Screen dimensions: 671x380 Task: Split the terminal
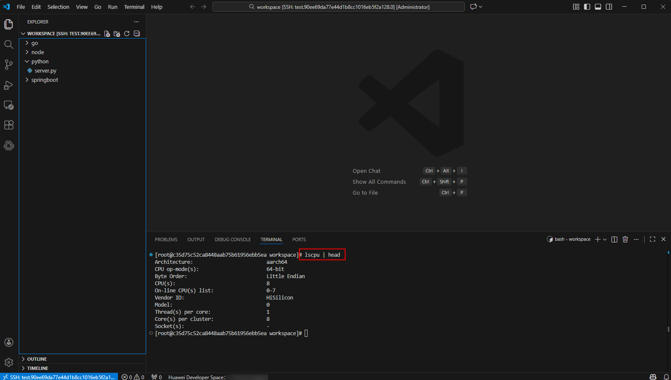click(x=614, y=239)
